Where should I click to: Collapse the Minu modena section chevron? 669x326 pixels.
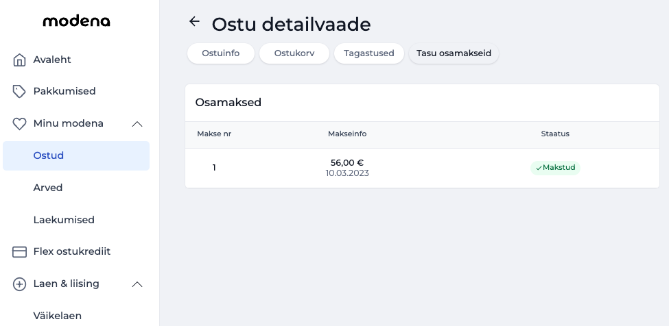click(137, 124)
